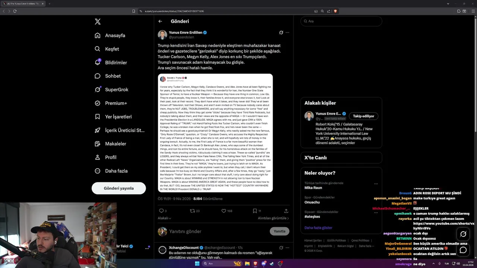Click the Profil person icon
Screen dimensions: 477x268
pyautogui.click(x=98, y=157)
